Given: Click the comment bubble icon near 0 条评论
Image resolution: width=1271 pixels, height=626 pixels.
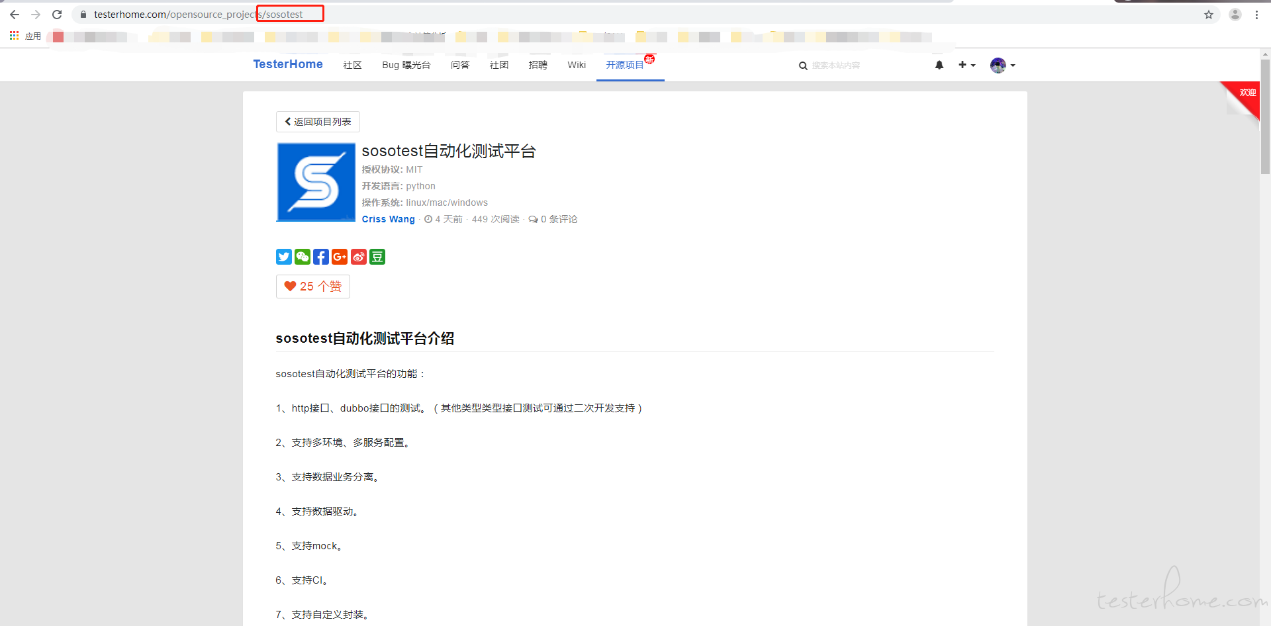Looking at the screenshot, I should tap(533, 220).
